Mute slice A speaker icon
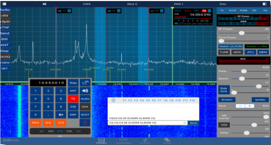 pyautogui.click(x=109, y=11)
